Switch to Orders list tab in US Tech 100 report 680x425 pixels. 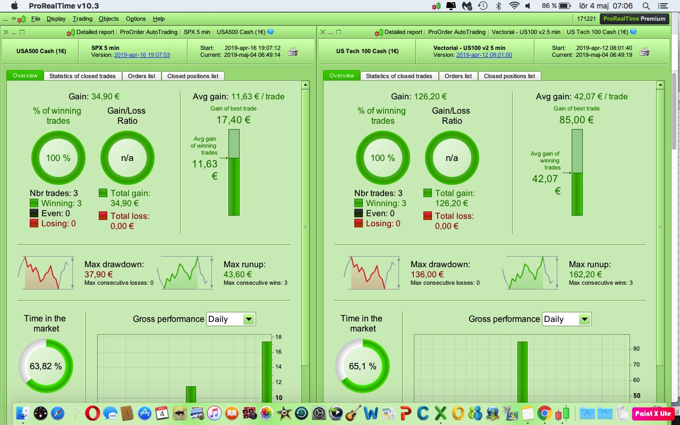(458, 76)
